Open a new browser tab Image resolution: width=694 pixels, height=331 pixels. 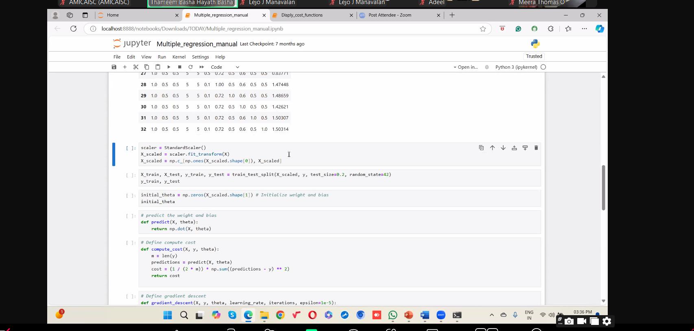(x=452, y=15)
